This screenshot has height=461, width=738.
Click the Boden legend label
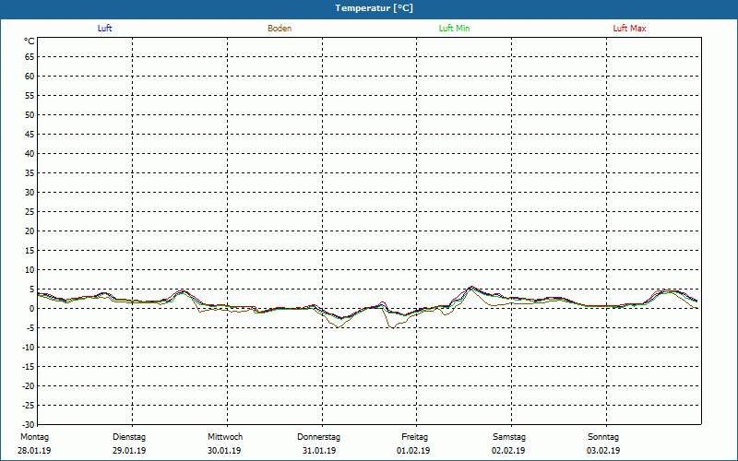tap(280, 29)
